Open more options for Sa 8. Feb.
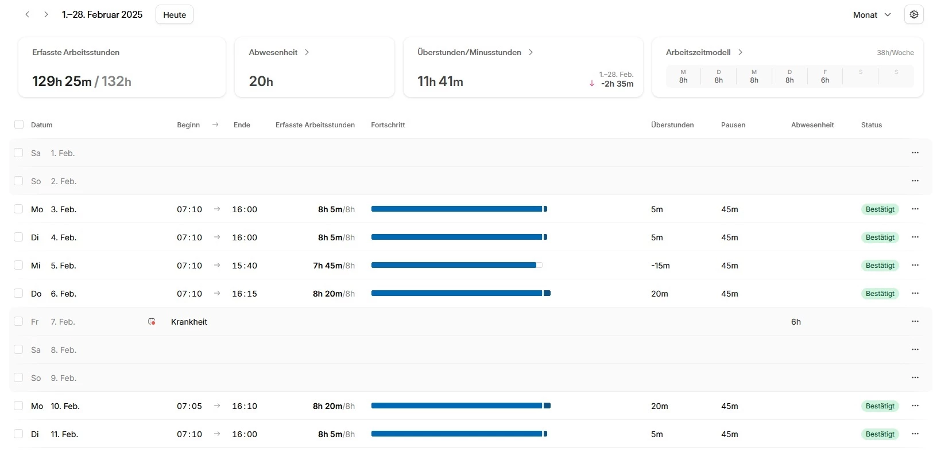This screenshot has height=452, width=937. click(915, 349)
